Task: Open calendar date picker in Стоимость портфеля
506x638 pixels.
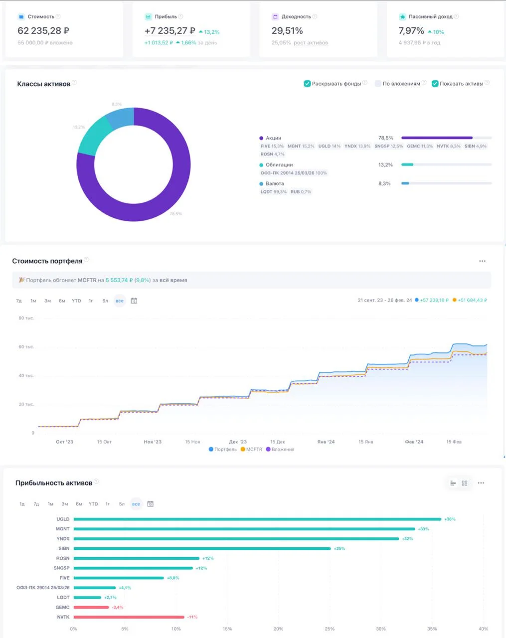Action: [x=134, y=301]
